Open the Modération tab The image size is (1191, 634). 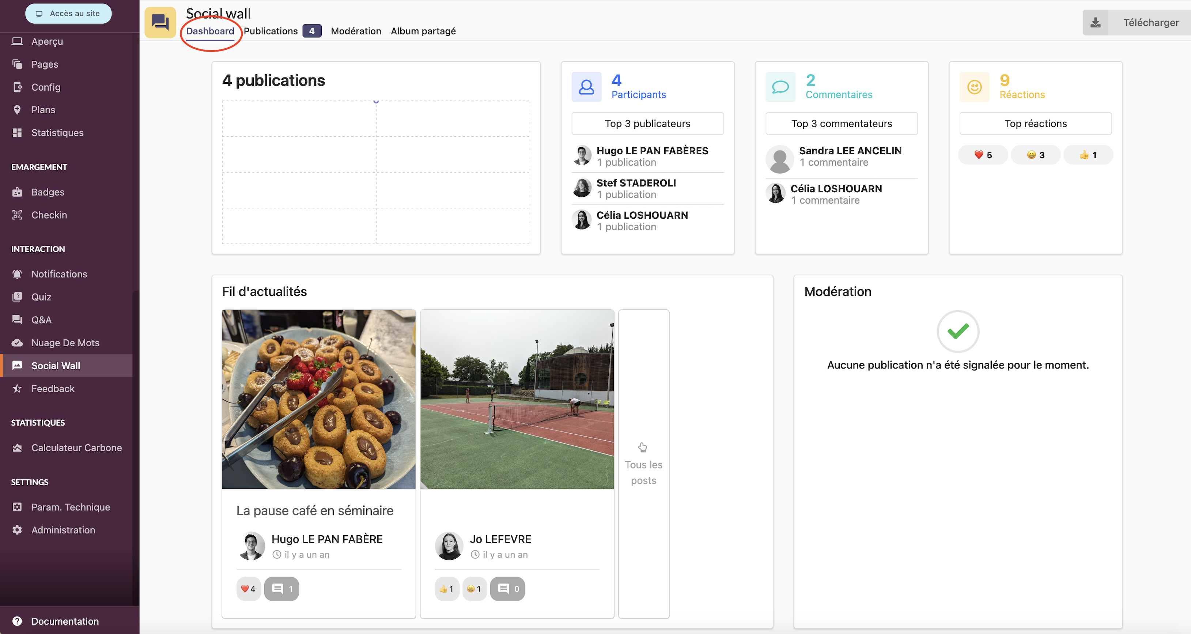[x=356, y=31]
